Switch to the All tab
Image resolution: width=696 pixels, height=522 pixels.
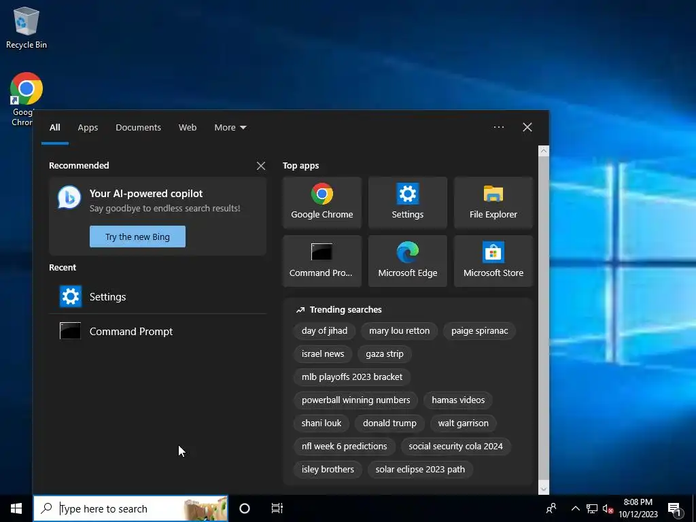(x=54, y=127)
